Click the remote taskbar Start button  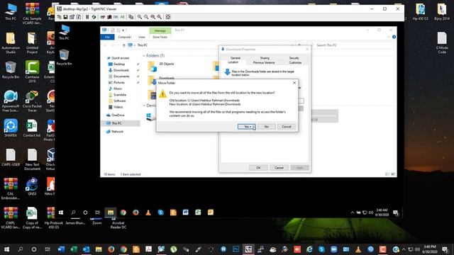61,212
